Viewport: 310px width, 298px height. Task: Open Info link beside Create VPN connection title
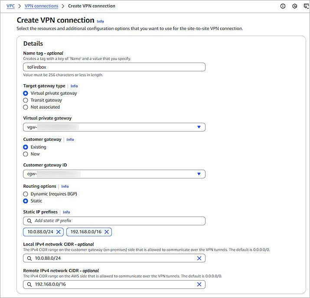click(x=100, y=21)
